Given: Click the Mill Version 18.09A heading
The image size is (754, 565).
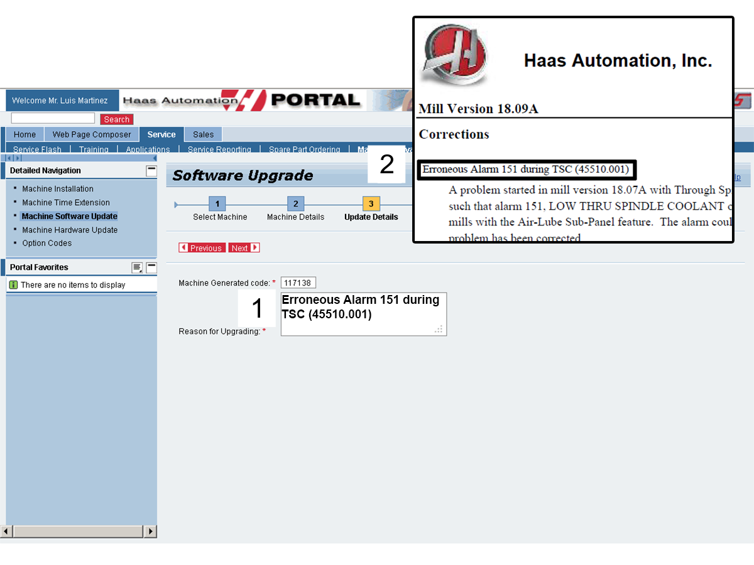Looking at the screenshot, I should [x=479, y=109].
